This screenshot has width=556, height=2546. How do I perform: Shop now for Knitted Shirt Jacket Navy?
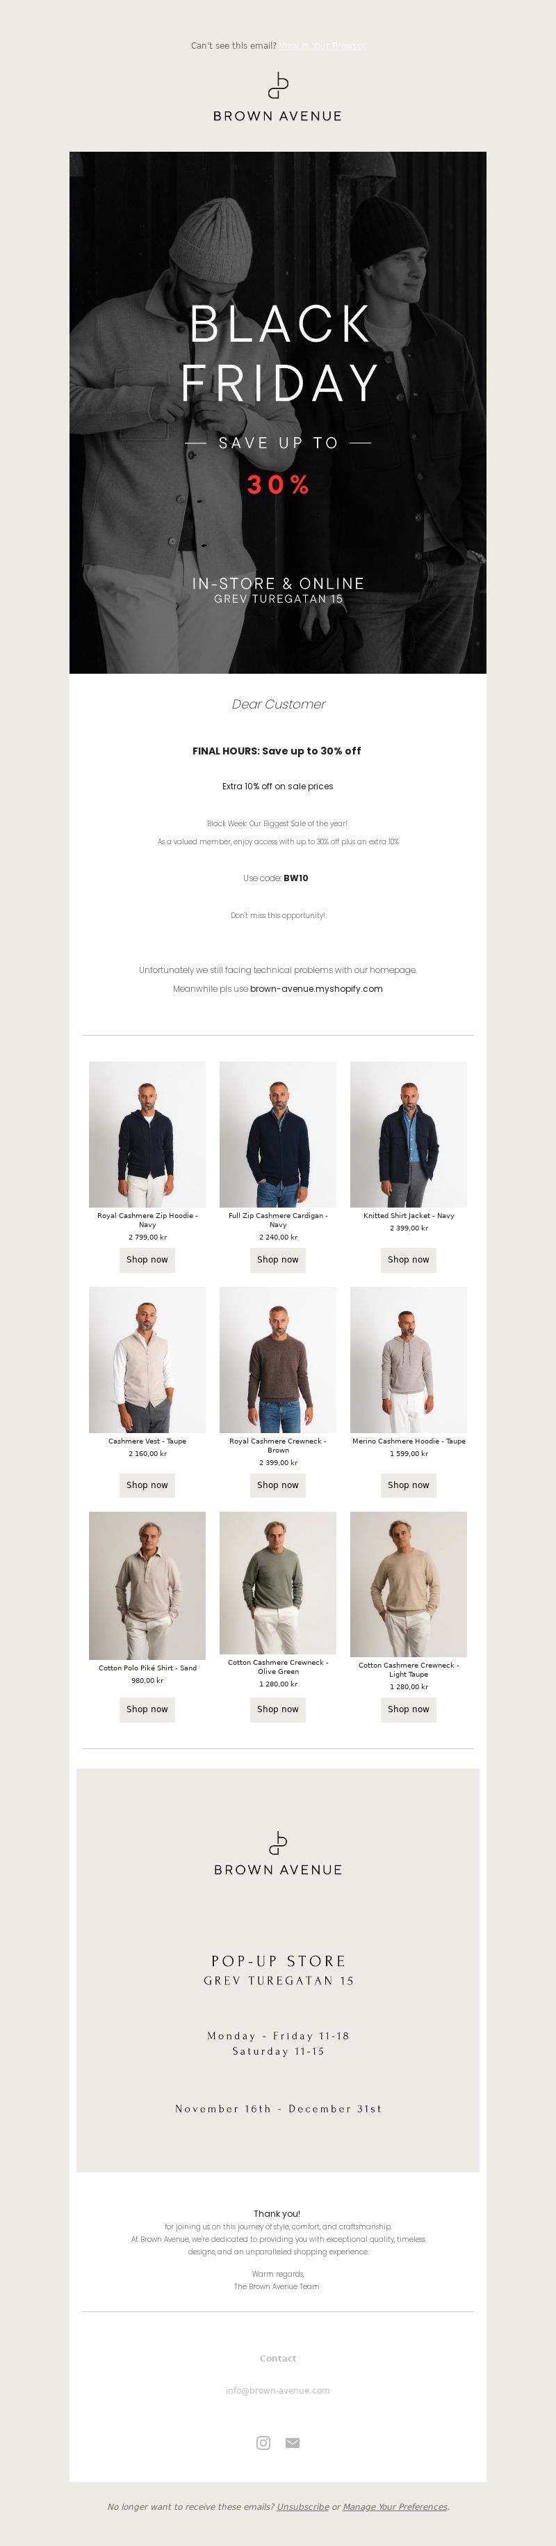click(408, 1259)
